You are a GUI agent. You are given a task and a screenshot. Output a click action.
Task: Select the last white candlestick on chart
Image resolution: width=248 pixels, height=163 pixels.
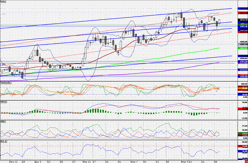point(219,22)
